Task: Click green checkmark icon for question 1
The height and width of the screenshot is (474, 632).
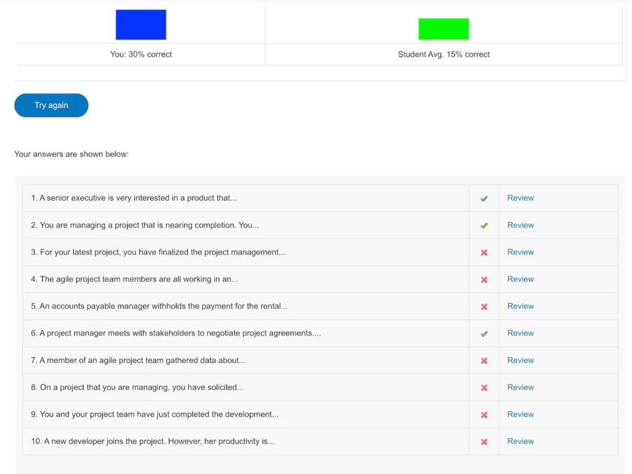Action: point(484,199)
